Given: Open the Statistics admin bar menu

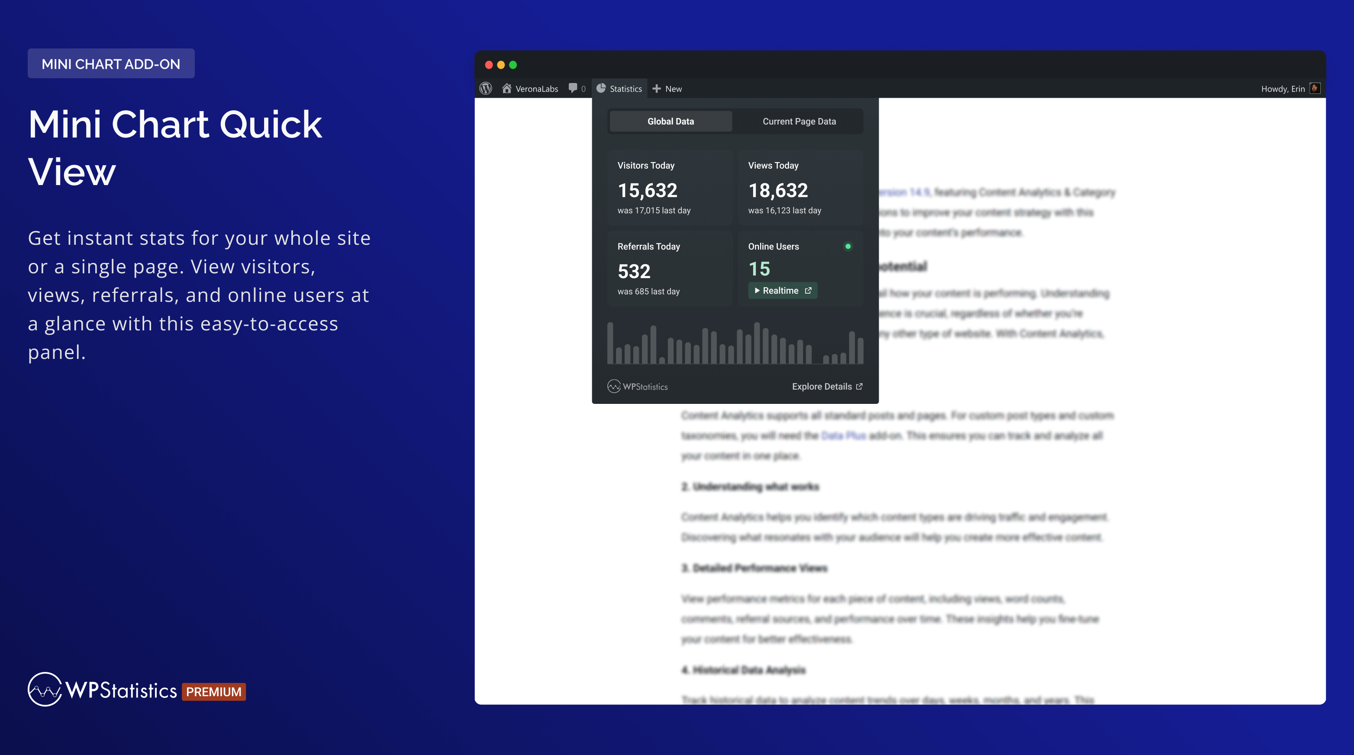Looking at the screenshot, I should tap(619, 89).
